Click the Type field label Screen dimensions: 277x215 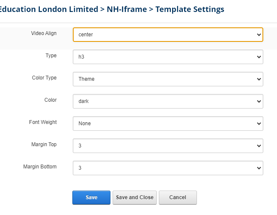(51, 56)
